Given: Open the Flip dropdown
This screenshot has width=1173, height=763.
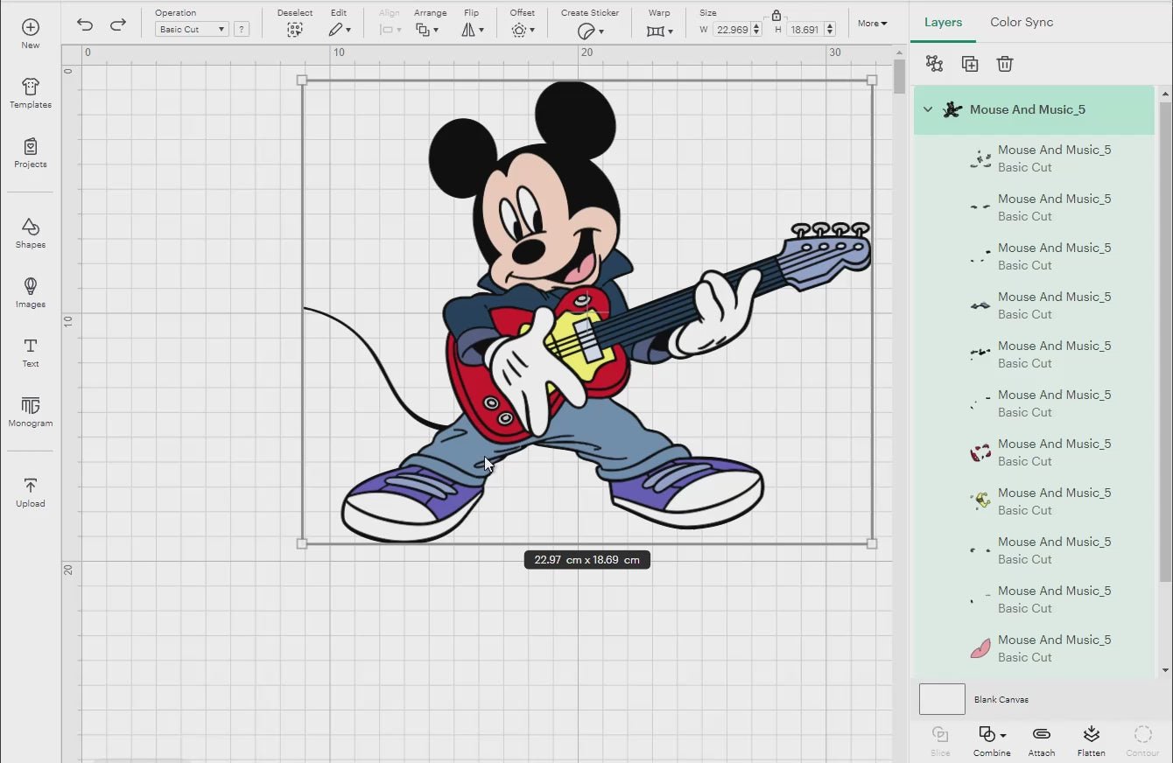Looking at the screenshot, I should [x=472, y=30].
